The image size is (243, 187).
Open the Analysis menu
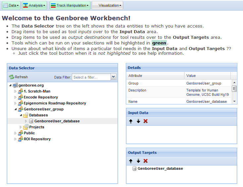(34, 5)
